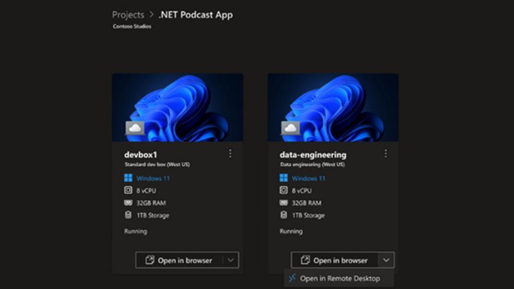Expand the devbox1 open options dropdown arrow

pos(231,260)
